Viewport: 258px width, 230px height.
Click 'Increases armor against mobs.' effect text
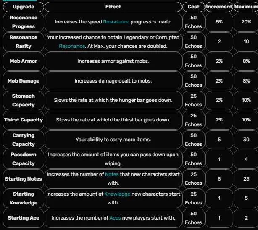(x=113, y=61)
